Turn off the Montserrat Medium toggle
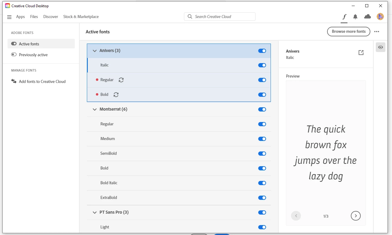Screen dimensions: 392x235 262,139
